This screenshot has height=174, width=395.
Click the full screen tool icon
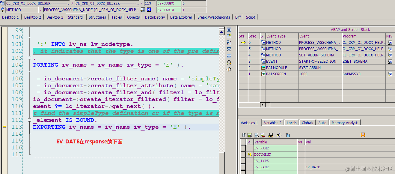(x=229, y=49)
